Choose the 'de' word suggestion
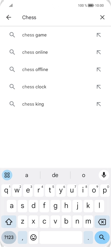Screen dimensions: 111x247 (55, 175)
